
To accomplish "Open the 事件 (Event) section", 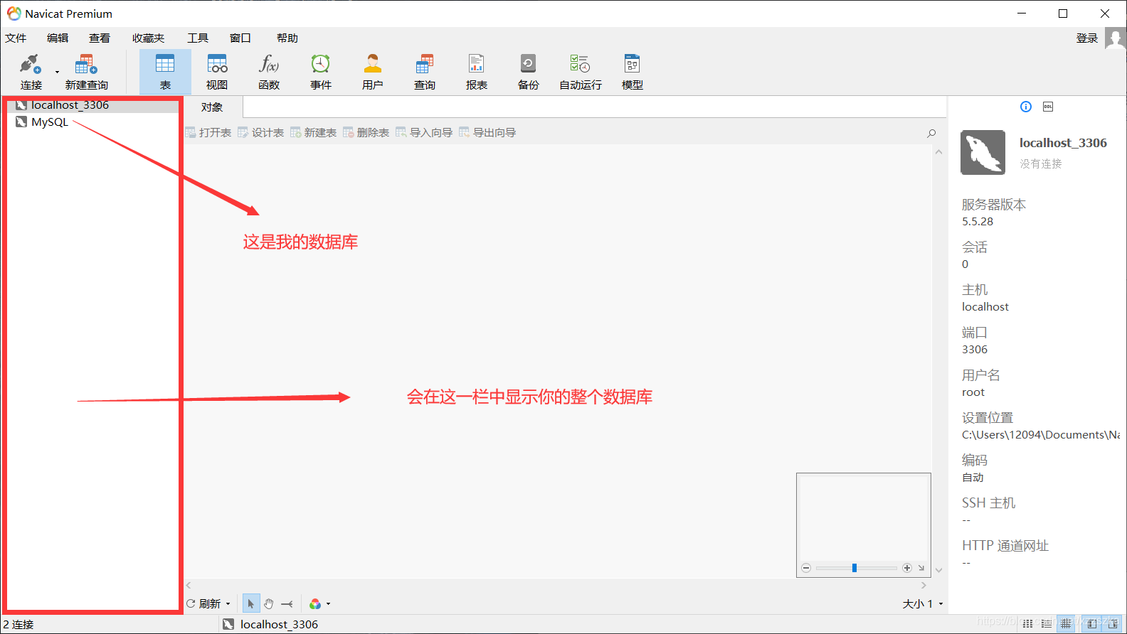I will pyautogui.click(x=321, y=72).
